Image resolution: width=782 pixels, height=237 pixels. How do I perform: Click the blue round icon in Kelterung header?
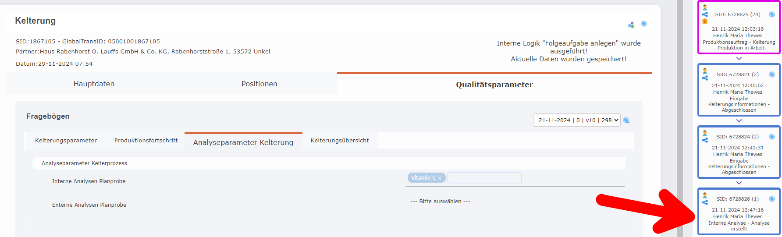pyautogui.click(x=644, y=24)
